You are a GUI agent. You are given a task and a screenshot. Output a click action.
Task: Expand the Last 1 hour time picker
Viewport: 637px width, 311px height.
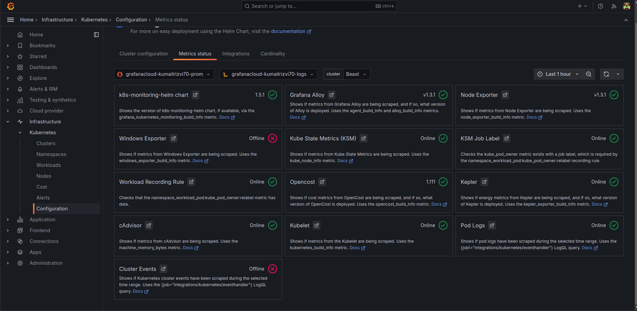558,74
